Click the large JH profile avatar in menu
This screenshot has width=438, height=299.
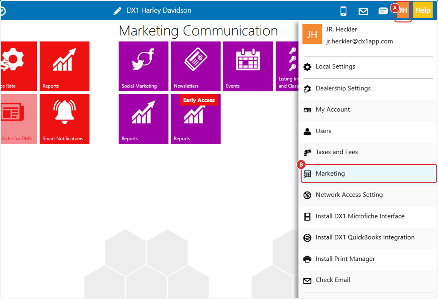point(312,34)
